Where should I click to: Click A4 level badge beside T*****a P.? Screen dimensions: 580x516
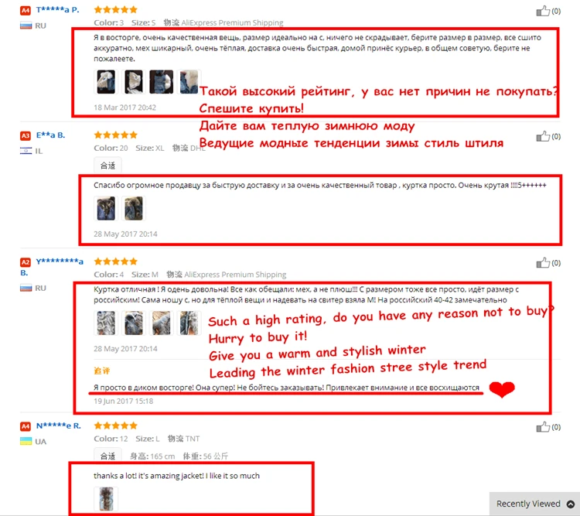[26, 10]
